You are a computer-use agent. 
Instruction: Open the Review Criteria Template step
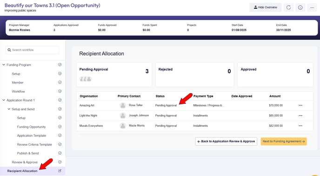34,145
